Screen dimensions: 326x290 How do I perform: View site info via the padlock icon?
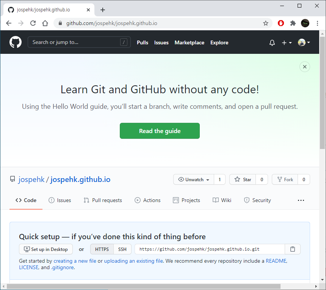point(60,23)
